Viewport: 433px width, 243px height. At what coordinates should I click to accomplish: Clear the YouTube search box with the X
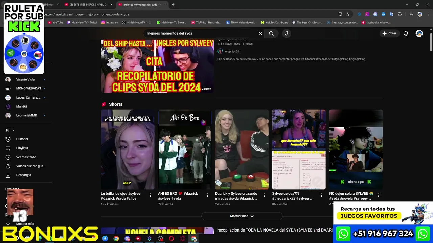[260, 33]
